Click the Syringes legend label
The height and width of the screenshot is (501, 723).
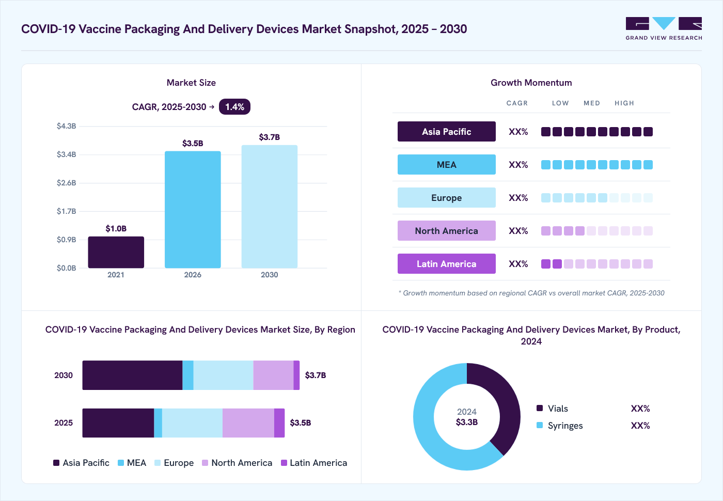565,426
